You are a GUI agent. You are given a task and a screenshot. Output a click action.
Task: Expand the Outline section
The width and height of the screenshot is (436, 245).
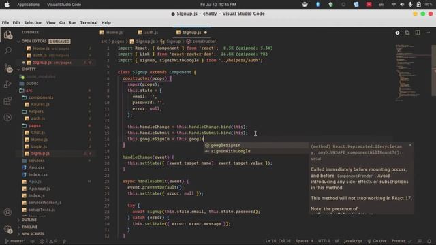coord(29,220)
